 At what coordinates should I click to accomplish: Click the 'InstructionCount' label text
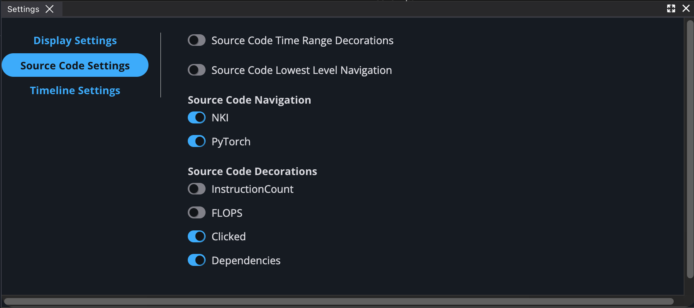click(252, 189)
